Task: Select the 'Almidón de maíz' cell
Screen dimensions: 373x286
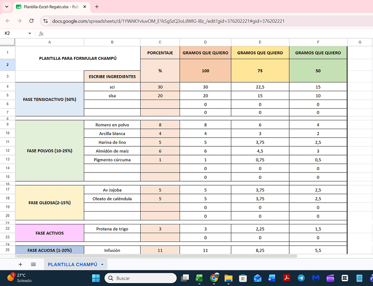Action: pos(112,151)
